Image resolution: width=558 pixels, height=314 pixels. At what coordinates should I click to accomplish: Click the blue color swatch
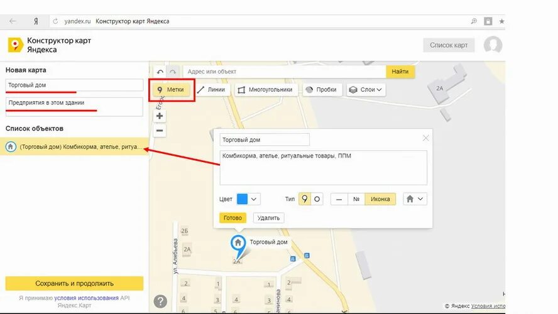click(x=242, y=199)
